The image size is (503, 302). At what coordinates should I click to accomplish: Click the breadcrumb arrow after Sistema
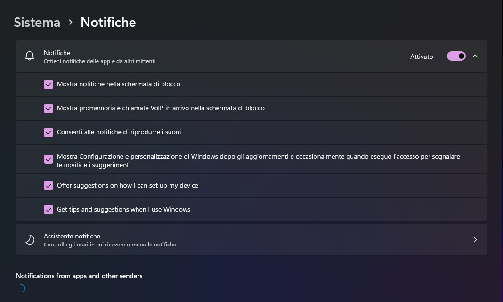tap(71, 22)
